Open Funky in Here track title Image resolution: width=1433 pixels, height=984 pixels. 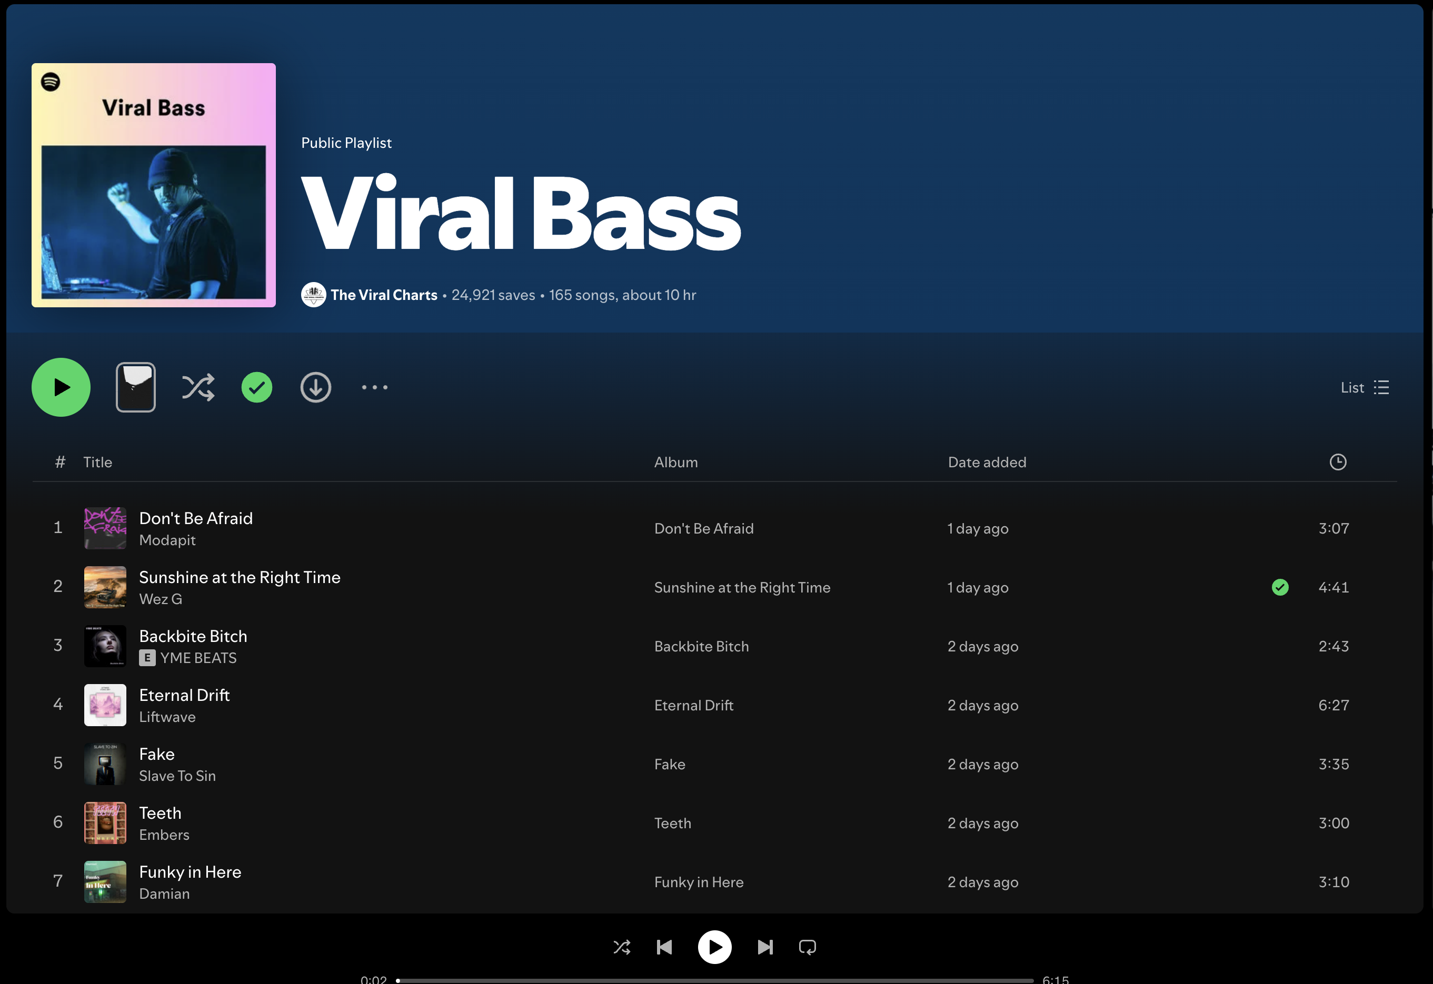[190, 872]
